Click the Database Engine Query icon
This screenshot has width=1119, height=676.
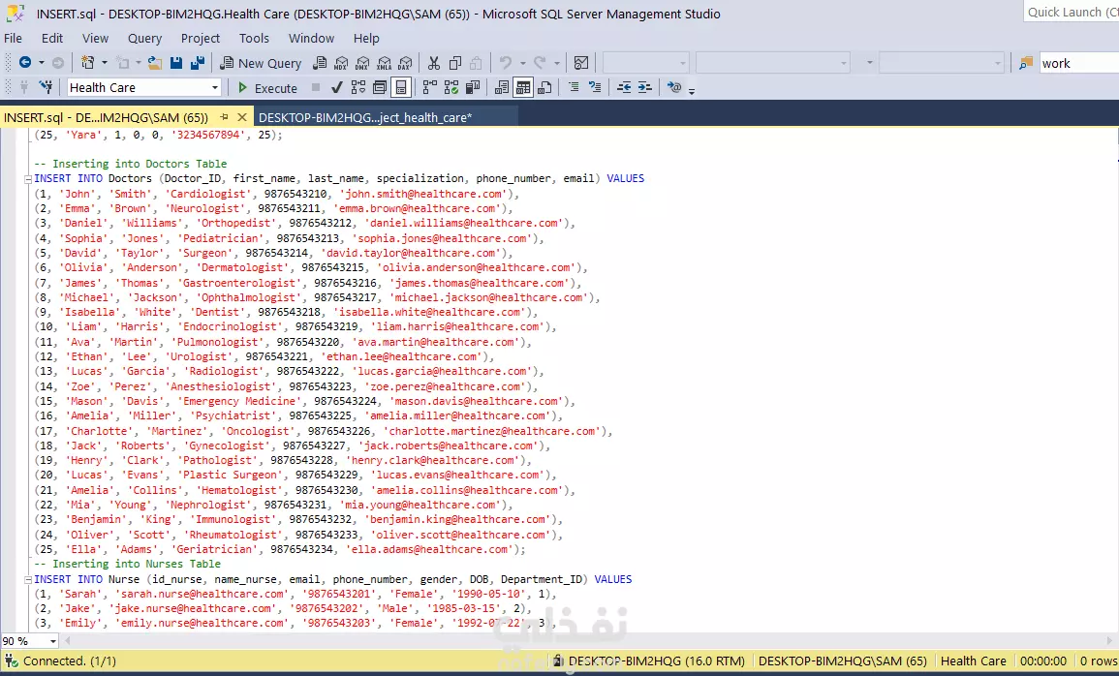pyautogui.click(x=320, y=63)
